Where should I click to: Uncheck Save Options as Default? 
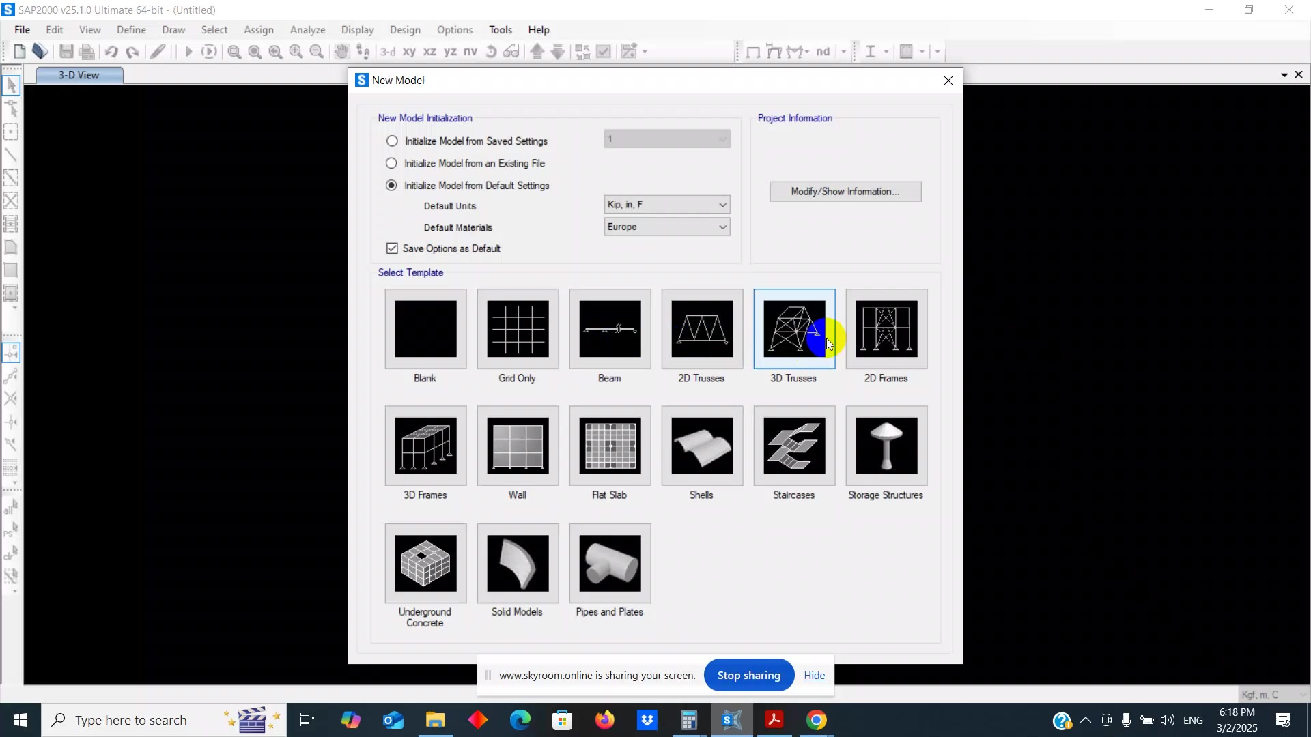point(392,248)
